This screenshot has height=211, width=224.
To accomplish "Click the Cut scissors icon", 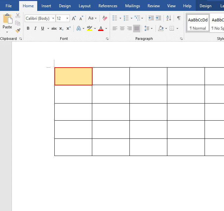I will [18, 15].
